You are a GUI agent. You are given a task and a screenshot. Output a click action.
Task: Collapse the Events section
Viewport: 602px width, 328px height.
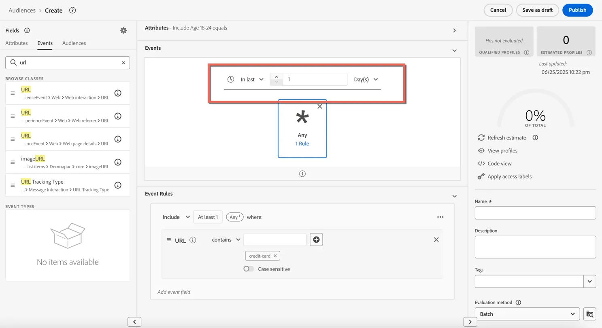pos(454,51)
